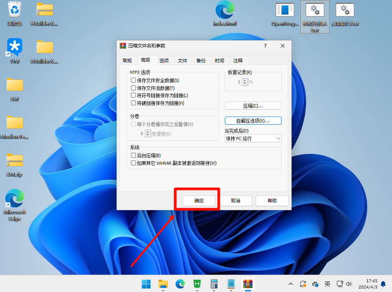Select the HBuilderX folder beside the TIM icon
The height and width of the screenshot is (292, 392).
click(44, 52)
